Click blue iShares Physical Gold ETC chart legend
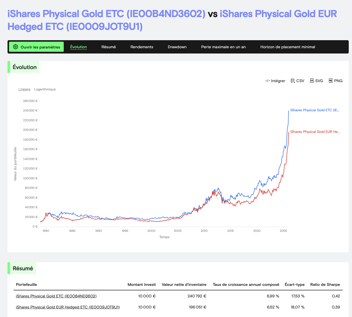 [315, 110]
